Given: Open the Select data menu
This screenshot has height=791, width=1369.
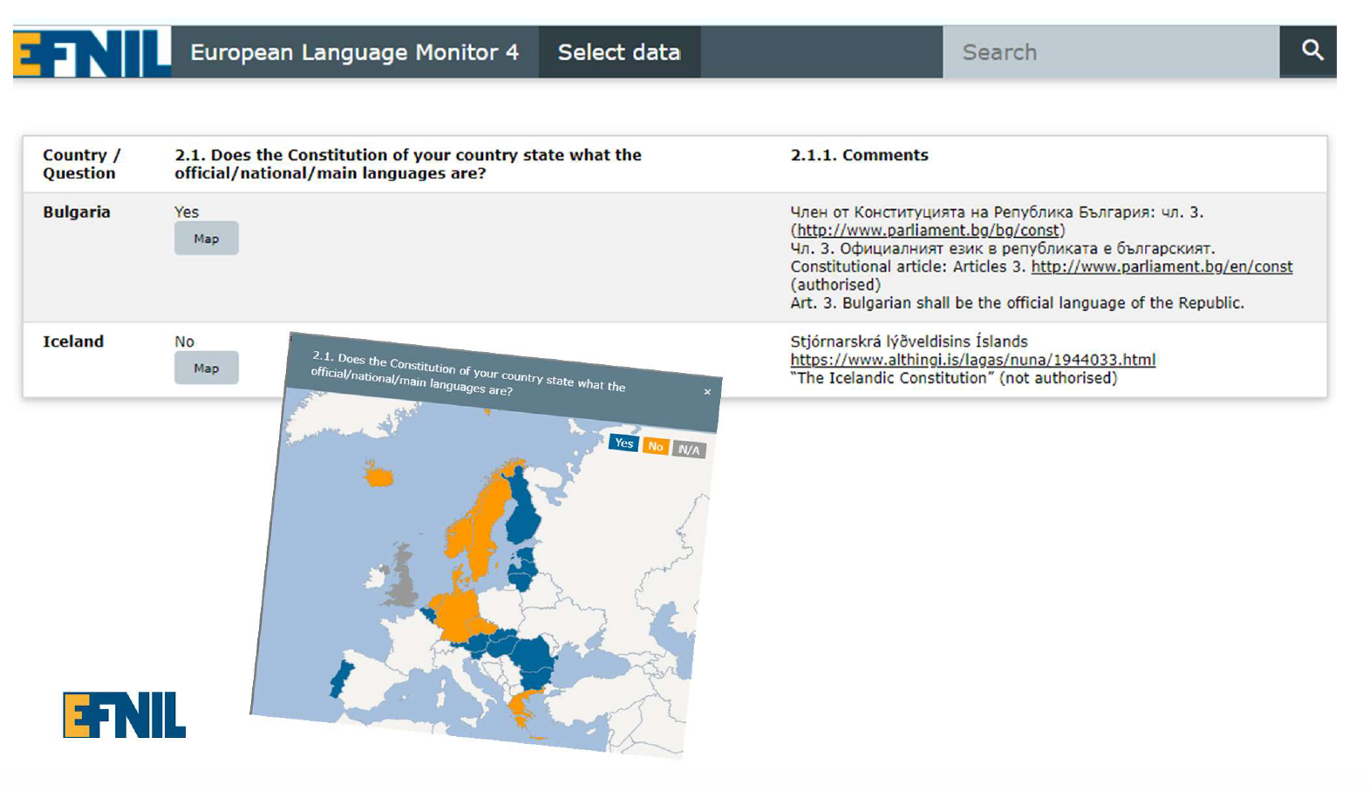Looking at the screenshot, I should 619,52.
